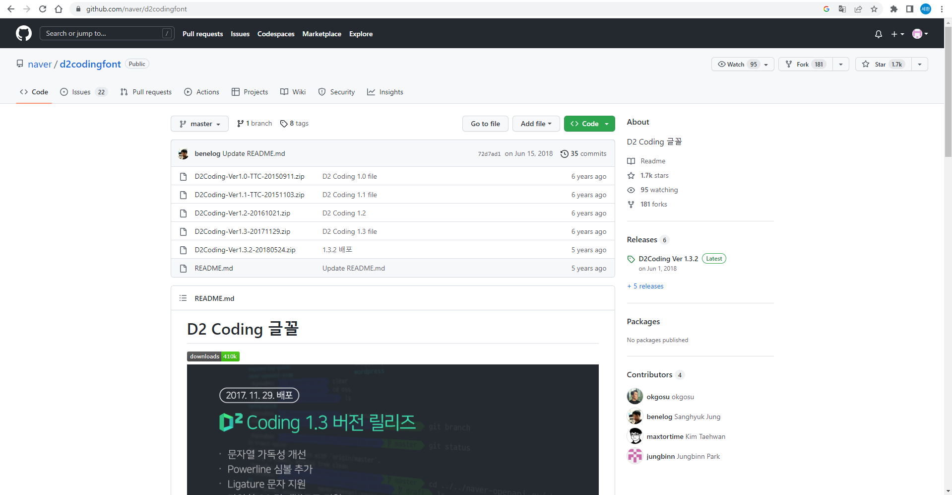Open the create new plus menu
Viewport: 952px width, 495px height.
pyautogui.click(x=897, y=34)
